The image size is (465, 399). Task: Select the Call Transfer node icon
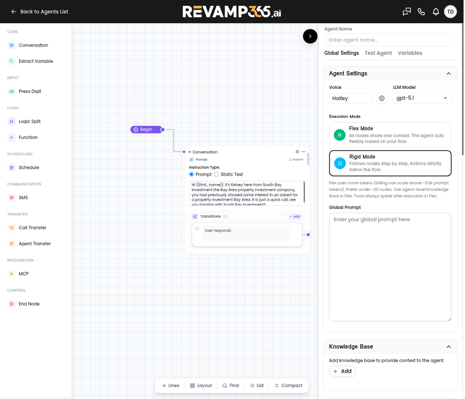click(11, 228)
